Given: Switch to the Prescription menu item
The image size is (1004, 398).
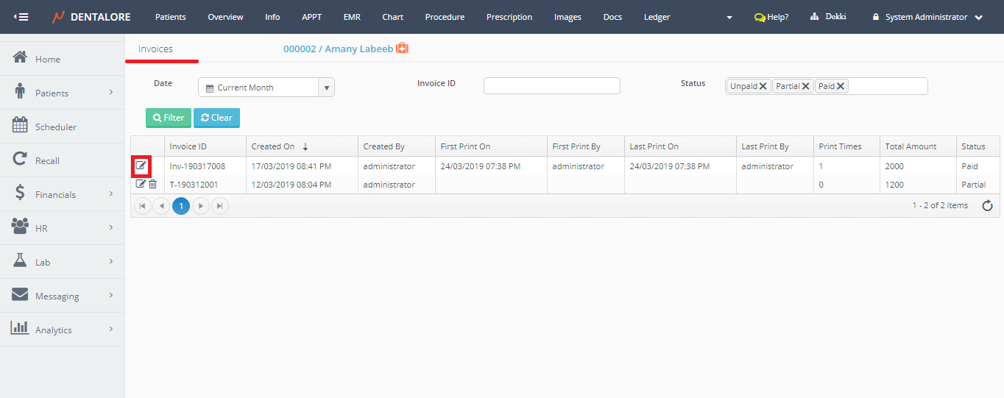Looking at the screenshot, I should coord(509,17).
